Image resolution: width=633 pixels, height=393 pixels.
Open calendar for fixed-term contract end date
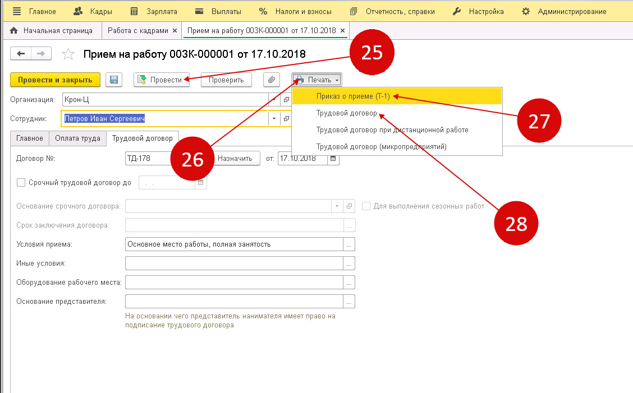click(201, 182)
